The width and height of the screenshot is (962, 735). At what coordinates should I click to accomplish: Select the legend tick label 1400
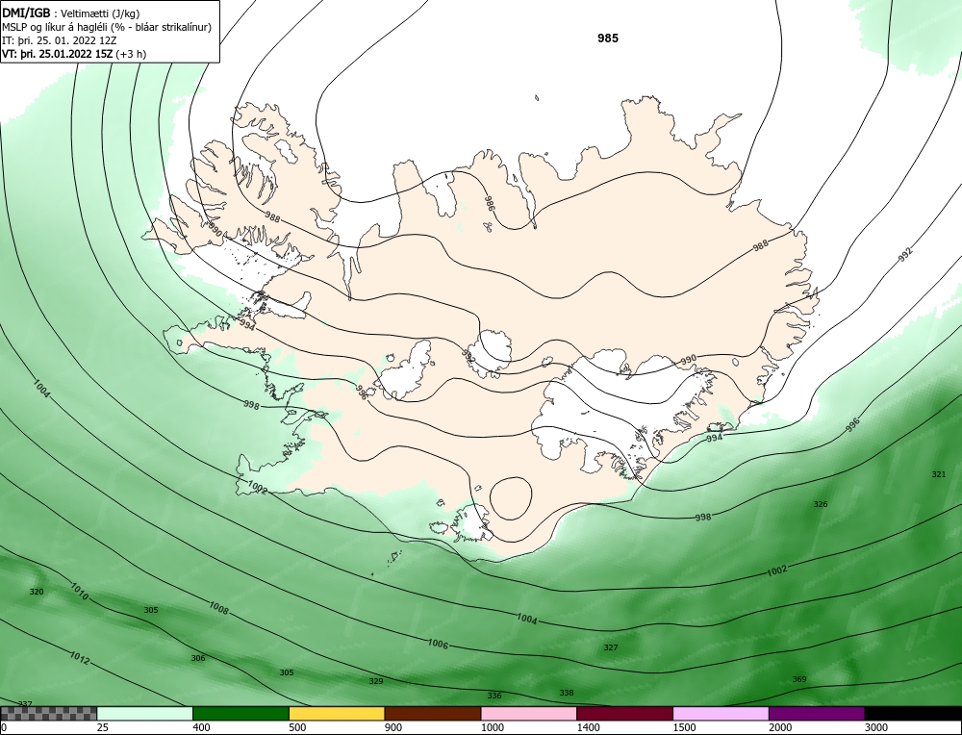589,727
